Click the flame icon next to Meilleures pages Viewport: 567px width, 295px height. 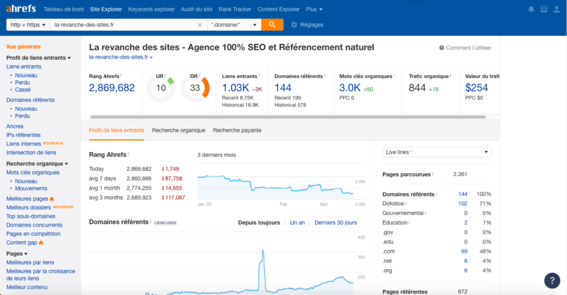coord(51,199)
